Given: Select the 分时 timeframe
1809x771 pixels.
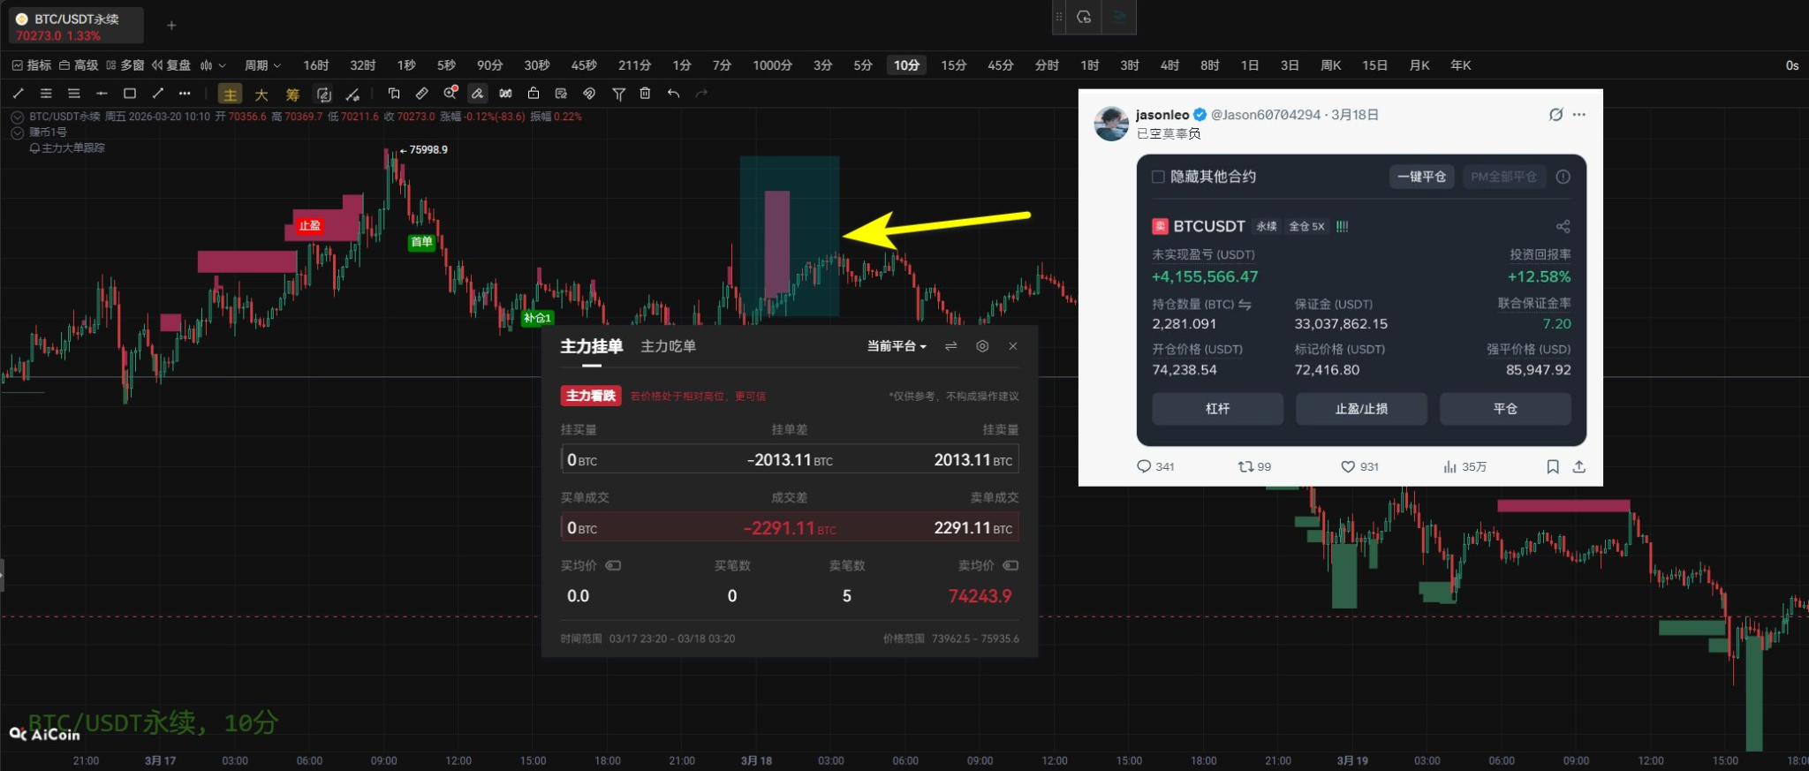Looking at the screenshot, I should click(1047, 65).
